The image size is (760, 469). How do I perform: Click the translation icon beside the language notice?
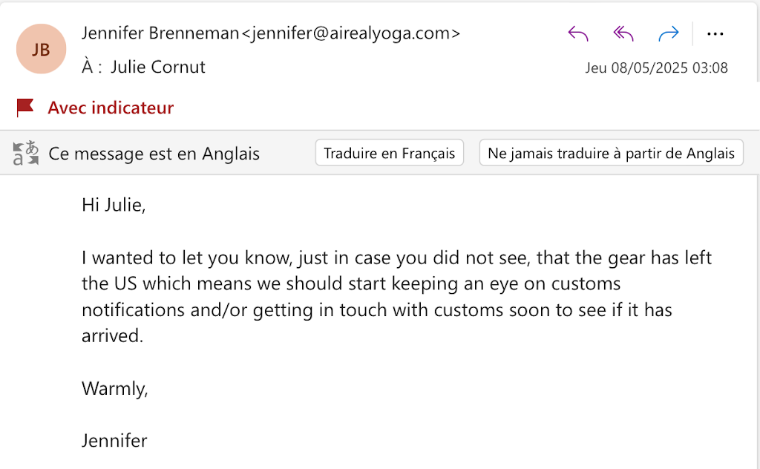26,154
